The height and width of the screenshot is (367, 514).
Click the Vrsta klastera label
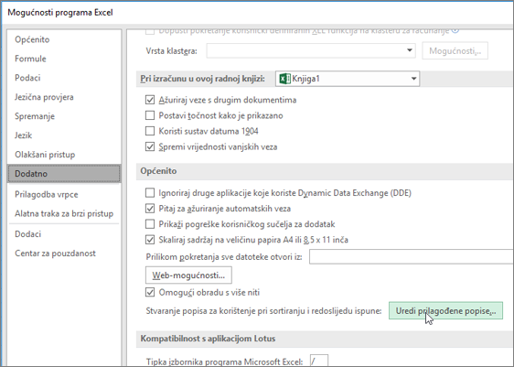pyautogui.click(x=172, y=51)
